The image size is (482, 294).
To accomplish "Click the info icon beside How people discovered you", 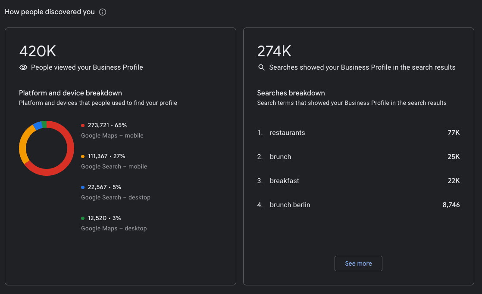I will point(103,12).
